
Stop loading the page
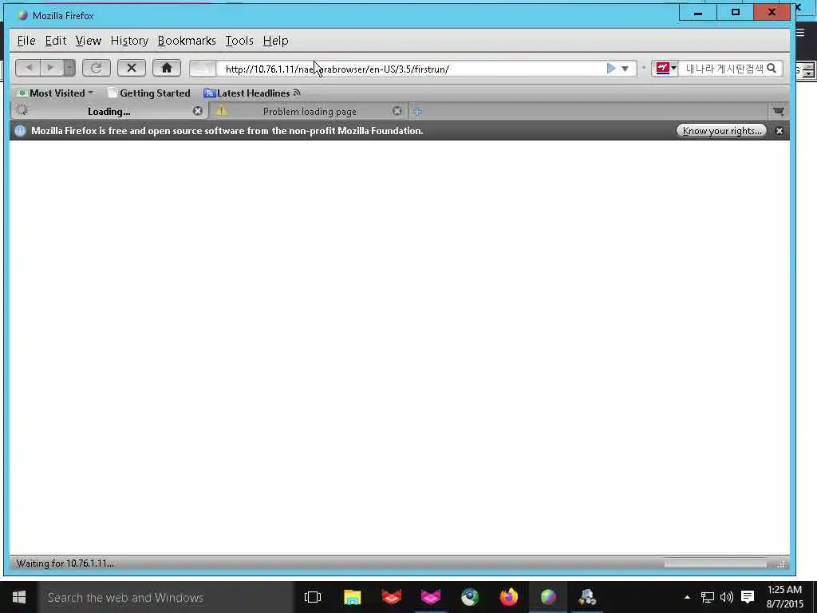click(x=132, y=68)
